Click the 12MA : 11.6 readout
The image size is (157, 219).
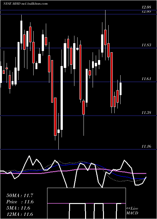pos(20,214)
